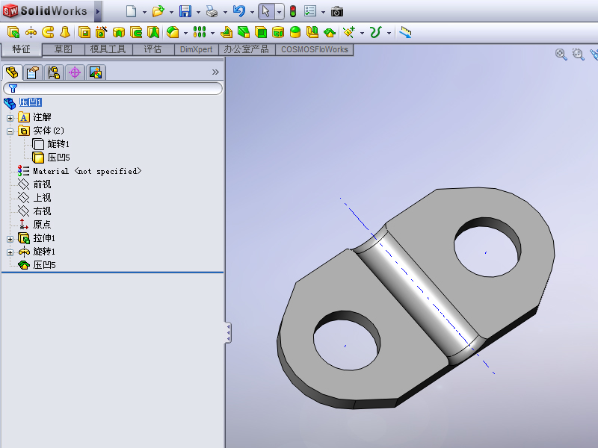Select the Shell tool

[x=261, y=32]
